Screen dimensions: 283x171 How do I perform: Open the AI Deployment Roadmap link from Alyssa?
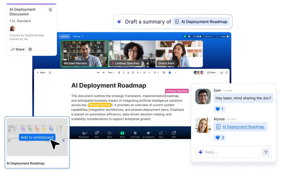pyautogui.click(x=243, y=127)
